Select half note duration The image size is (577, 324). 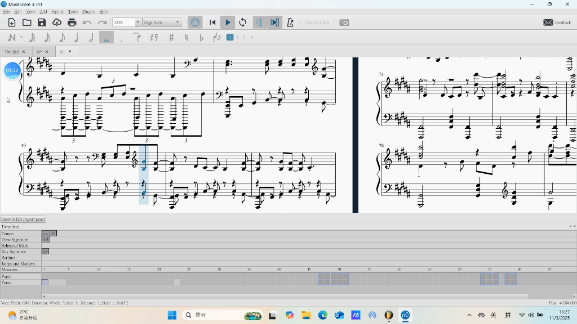click(x=91, y=38)
